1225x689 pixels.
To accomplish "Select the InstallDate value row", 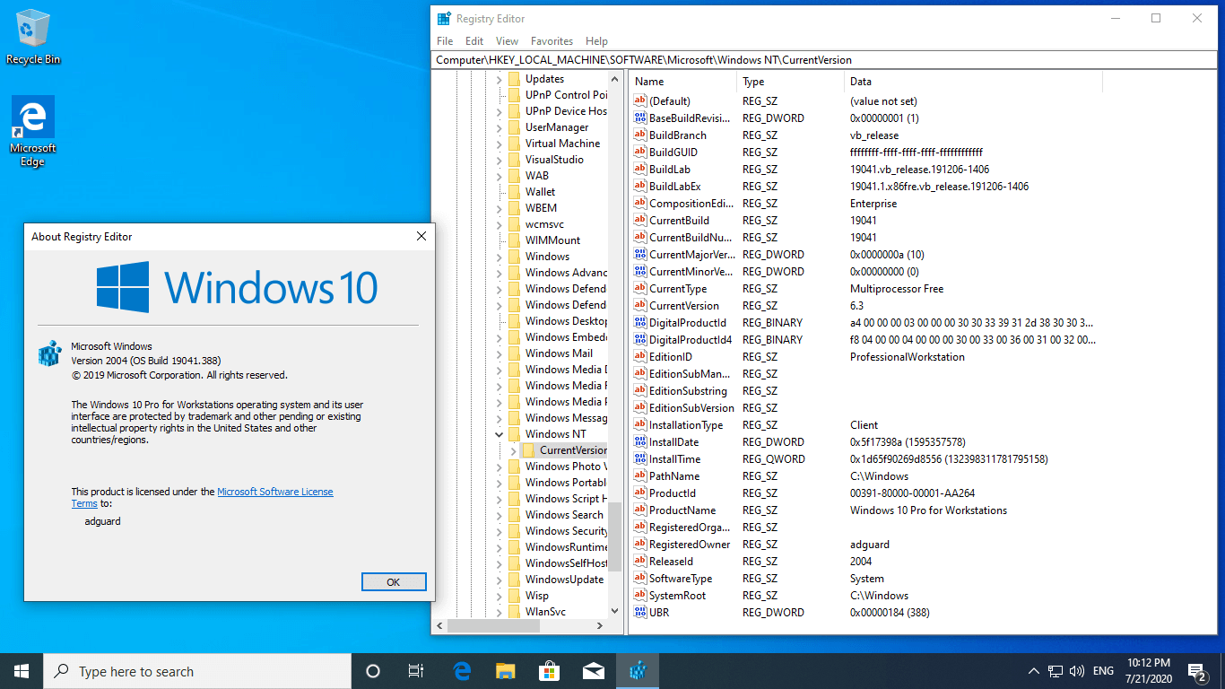I will pos(864,442).
